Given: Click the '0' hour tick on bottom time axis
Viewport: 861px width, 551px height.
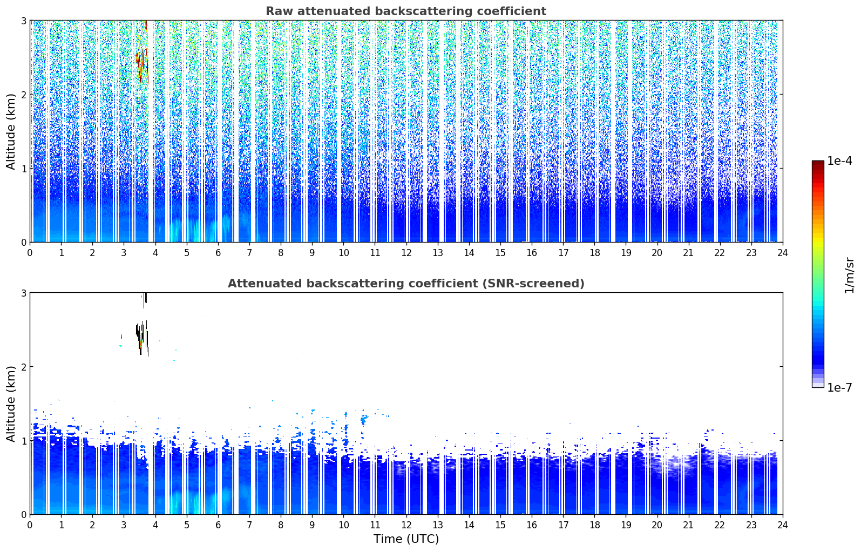Looking at the screenshot, I should pos(30,525).
